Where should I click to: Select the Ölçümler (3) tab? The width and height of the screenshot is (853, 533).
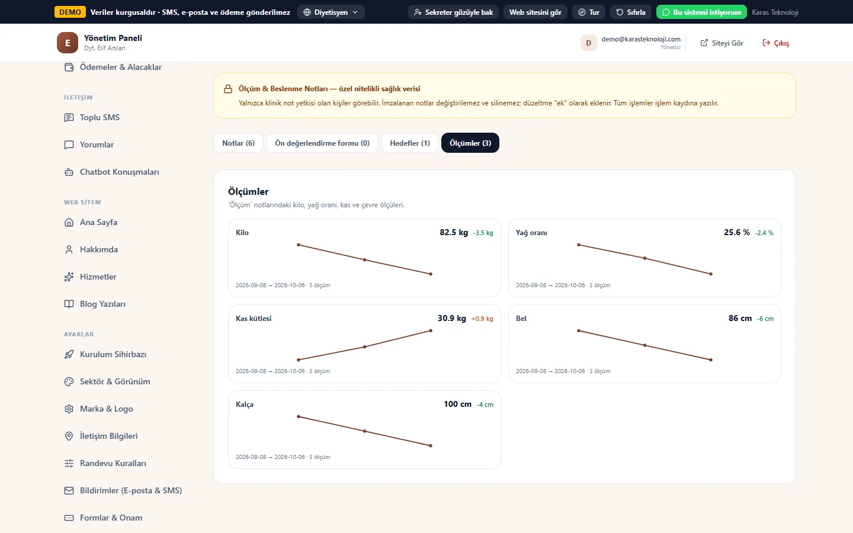pyautogui.click(x=470, y=143)
